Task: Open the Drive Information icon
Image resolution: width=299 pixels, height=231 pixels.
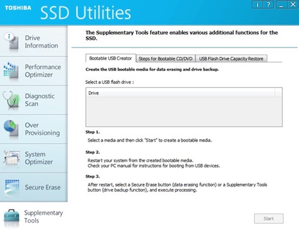Action: coord(11,41)
